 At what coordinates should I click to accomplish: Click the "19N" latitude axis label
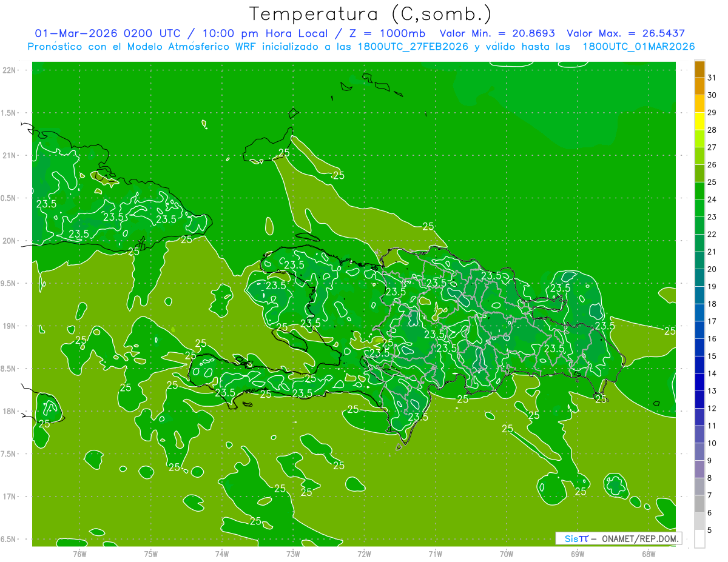pyautogui.click(x=9, y=326)
